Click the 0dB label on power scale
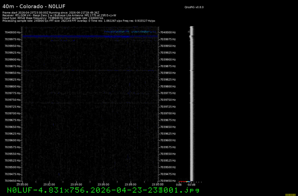The image size is (298, 196). click(x=179, y=184)
